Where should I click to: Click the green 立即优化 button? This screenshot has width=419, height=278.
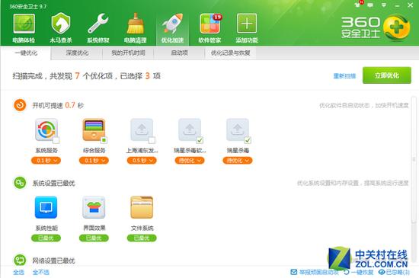(x=387, y=75)
